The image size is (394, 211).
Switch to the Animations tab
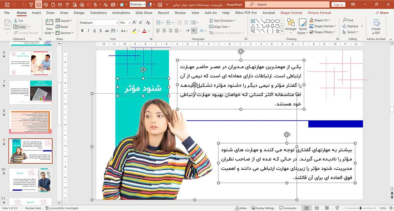click(x=121, y=13)
